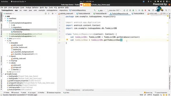Click the Apply Changes and Restart Activity icon

pyautogui.click(x=124, y=10)
